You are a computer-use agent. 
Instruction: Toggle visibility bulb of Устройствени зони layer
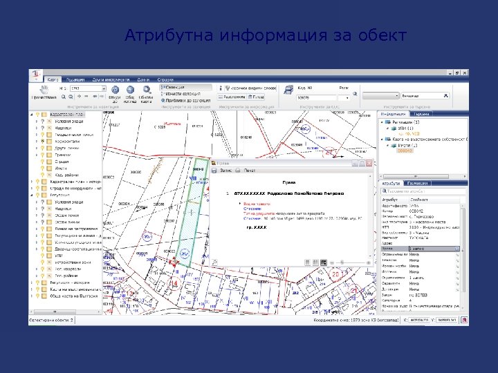(x=43, y=262)
